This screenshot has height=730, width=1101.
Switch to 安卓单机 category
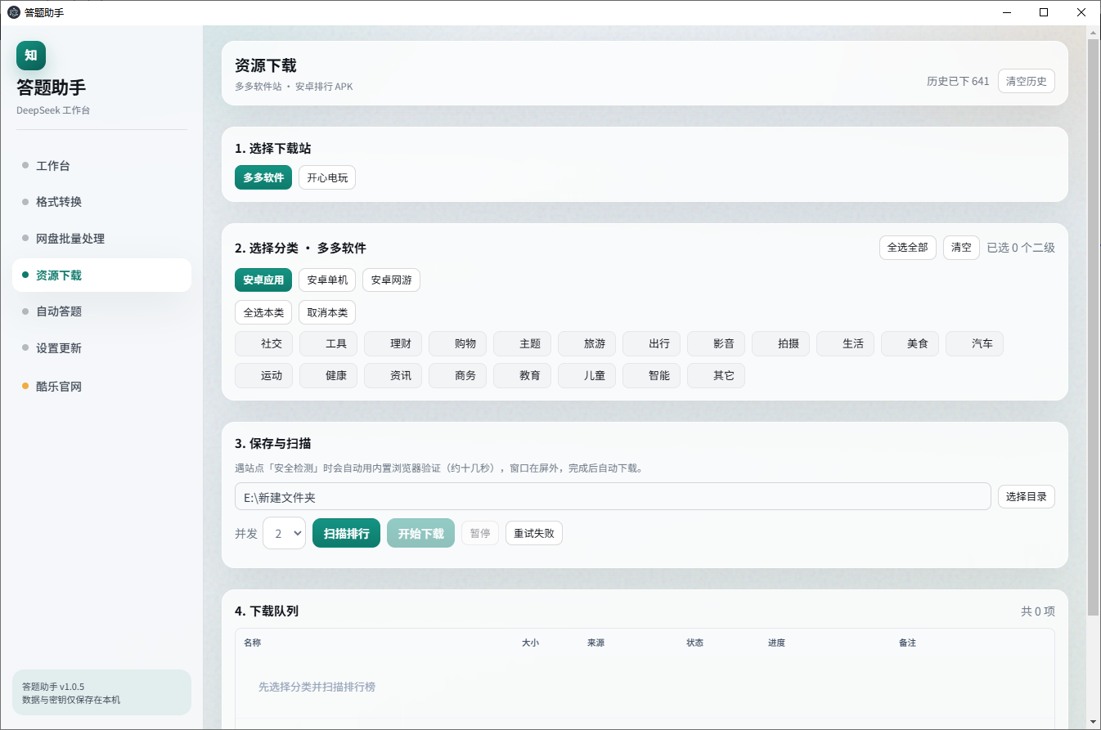tap(327, 280)
